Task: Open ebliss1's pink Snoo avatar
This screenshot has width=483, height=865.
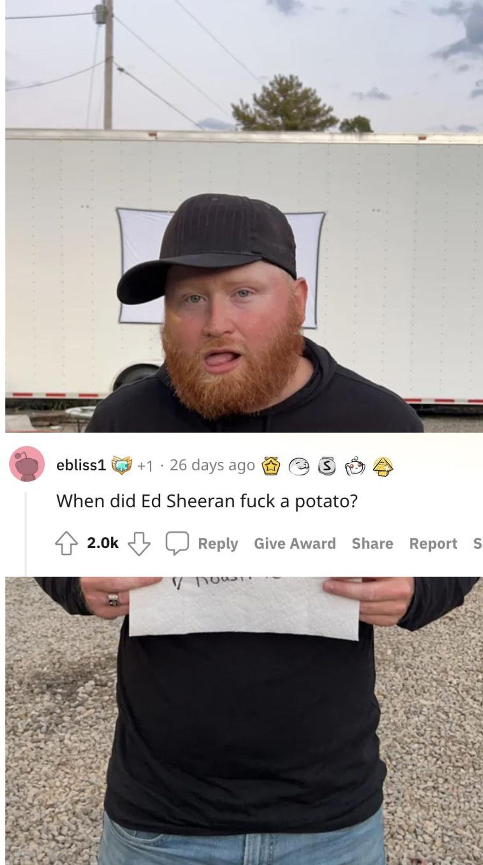Action: pyautogui.click(x=27, y=463)
